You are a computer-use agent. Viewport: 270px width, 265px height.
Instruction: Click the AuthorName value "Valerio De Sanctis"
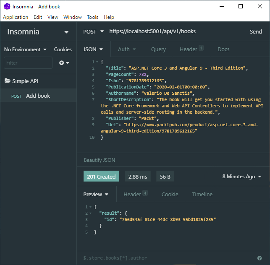point(167,93)
